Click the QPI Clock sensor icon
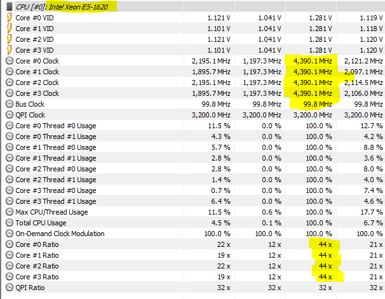Screen dimensions: 385x299 (9, 115)
